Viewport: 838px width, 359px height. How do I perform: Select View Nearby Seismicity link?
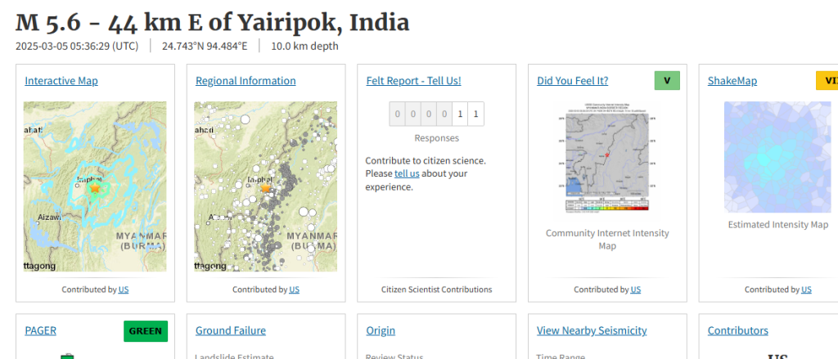[x=592, y=330]
